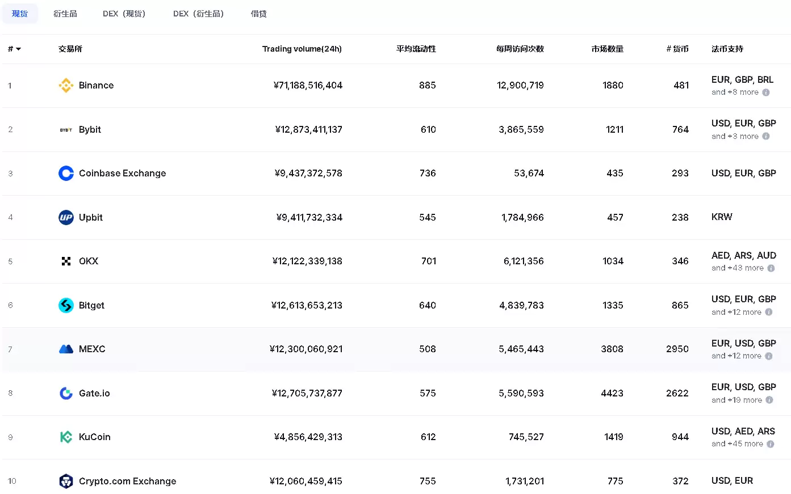Click the 每周访问次数 column header

[520, 49]
